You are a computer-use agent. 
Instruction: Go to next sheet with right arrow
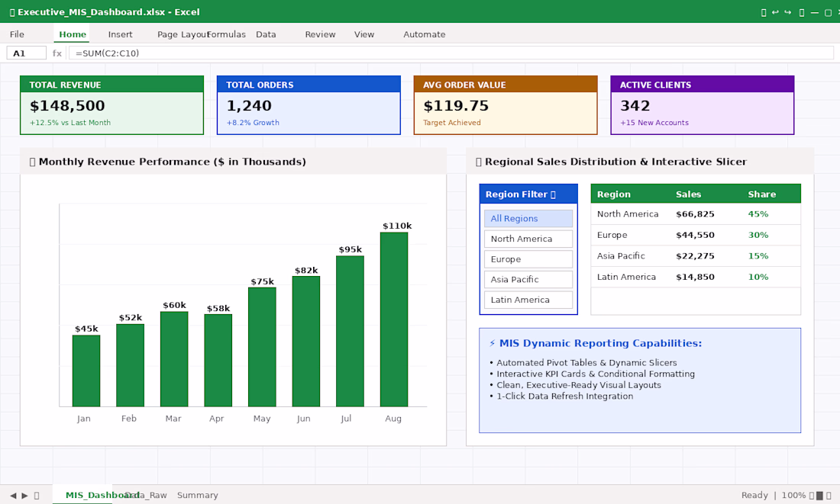[24, 496]
